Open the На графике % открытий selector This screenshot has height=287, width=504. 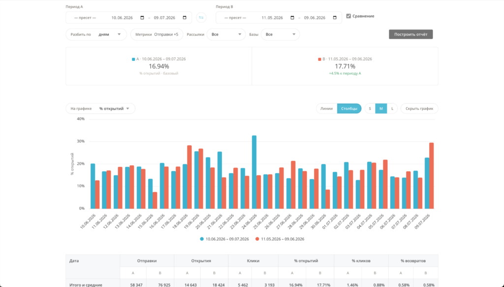(100, 108)
